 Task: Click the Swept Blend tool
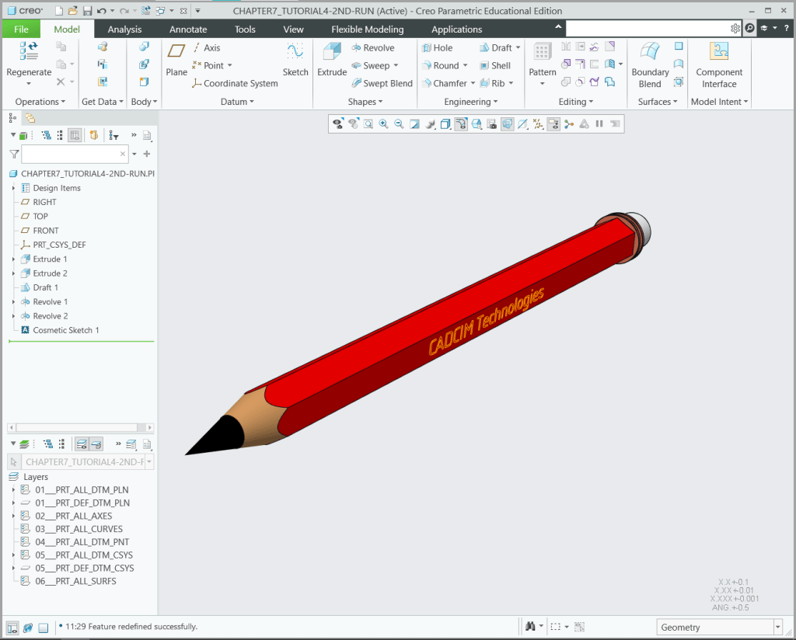click(x=382, y=83)
